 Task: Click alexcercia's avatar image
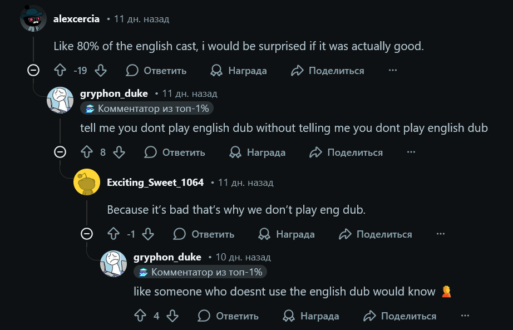(x=33, y=19)
